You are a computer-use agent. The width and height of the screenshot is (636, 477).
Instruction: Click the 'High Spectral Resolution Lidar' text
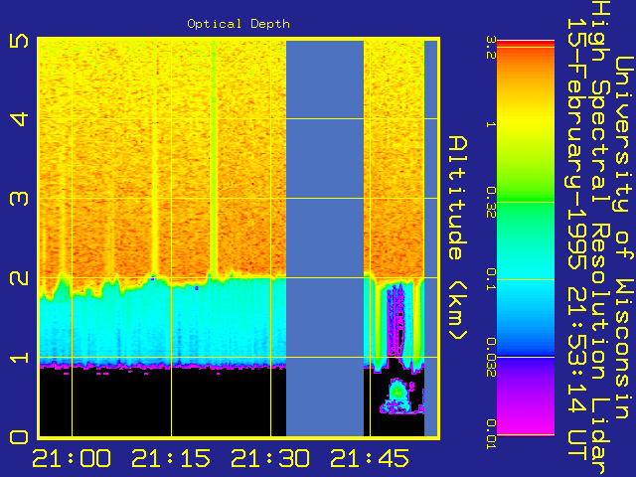(600, 238)
